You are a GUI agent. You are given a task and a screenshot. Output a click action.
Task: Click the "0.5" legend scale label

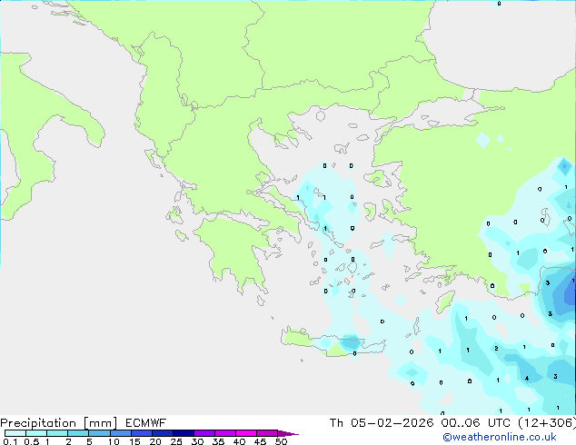(x=32, y=441)
